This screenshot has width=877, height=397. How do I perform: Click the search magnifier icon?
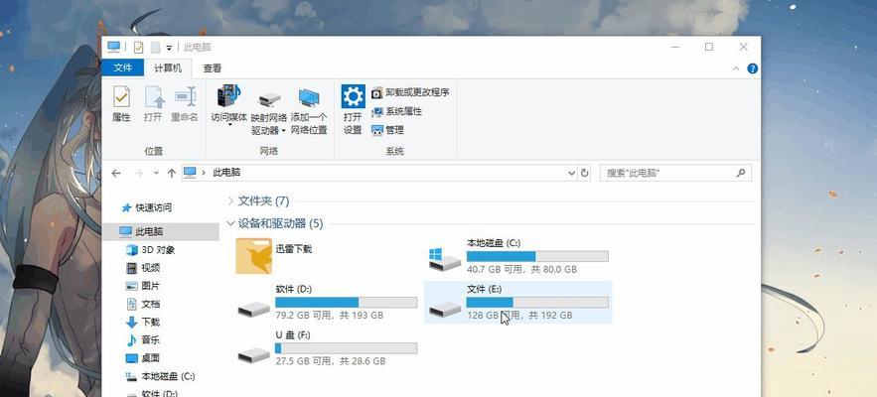click(741, 174)
